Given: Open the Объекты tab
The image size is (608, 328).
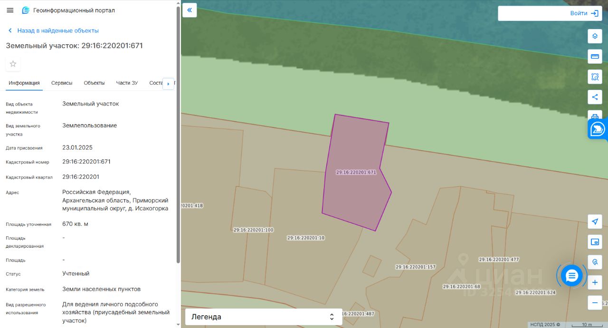Looking at the screenshot, I should (94, 83).
